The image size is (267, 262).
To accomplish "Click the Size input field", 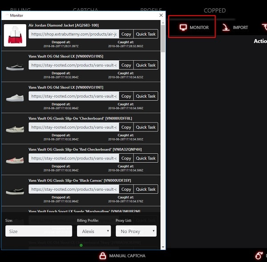I will tap(39, 231).
